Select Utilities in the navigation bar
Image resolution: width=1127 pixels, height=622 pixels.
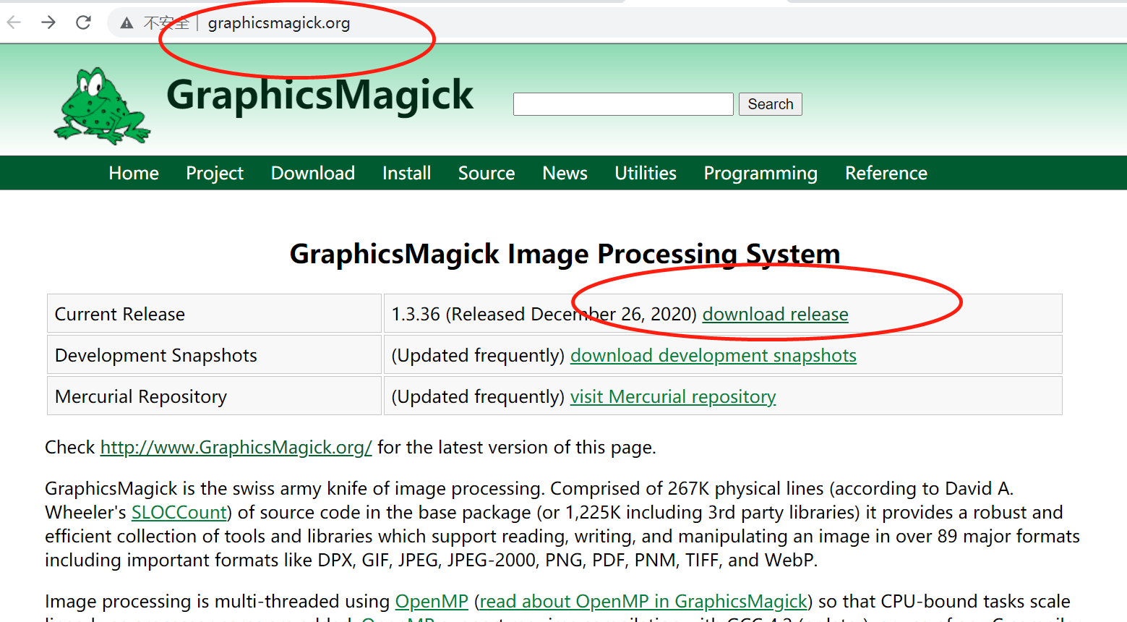pos(645,173)
